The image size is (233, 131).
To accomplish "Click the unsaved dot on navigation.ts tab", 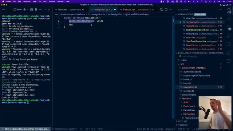I will [115, 9].
